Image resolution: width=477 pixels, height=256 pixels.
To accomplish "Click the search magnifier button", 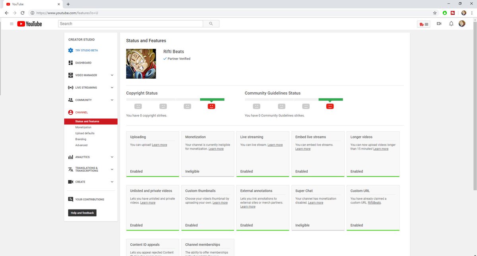I will [211, 24].
